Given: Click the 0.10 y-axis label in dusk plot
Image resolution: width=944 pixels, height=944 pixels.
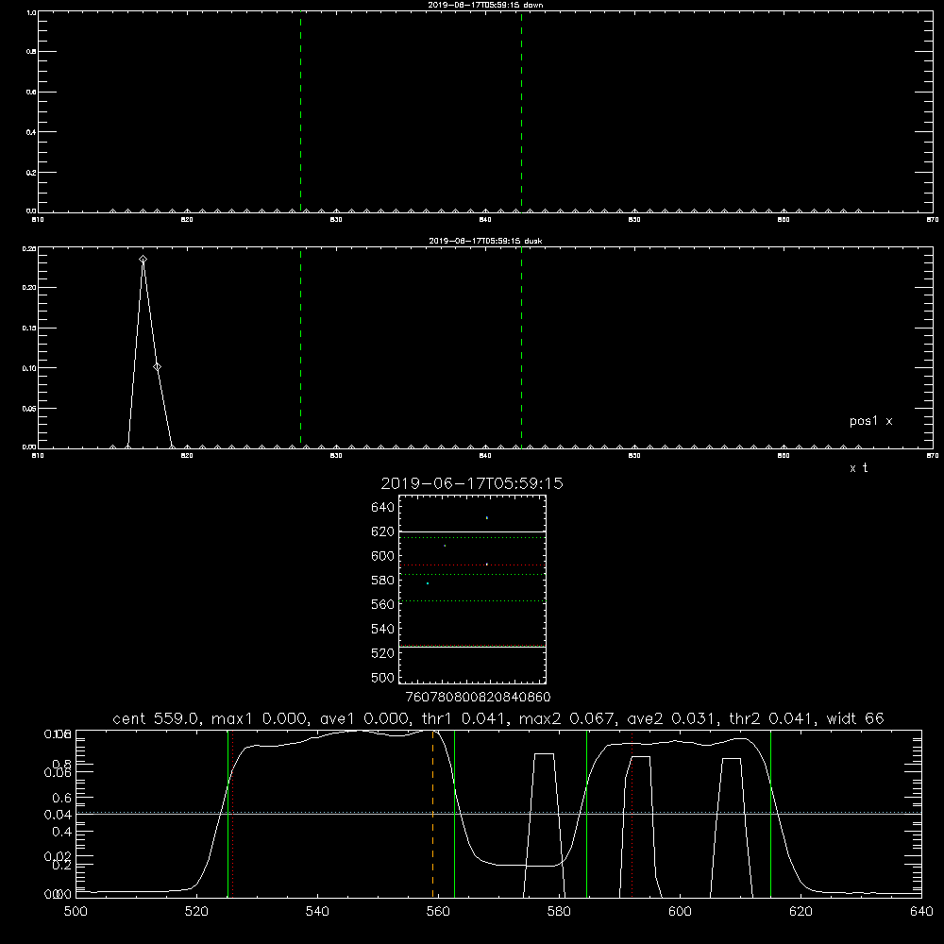Looking at the screenshot, I should 29,368.
